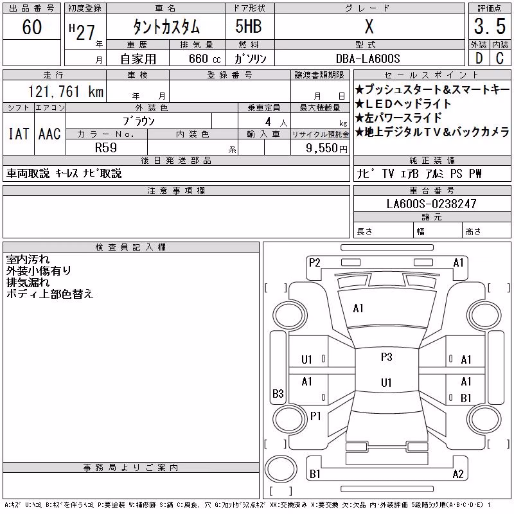The image size is (514, 514).
Task: Click rear-right wheel in car diagram
Action: point(485,419)
